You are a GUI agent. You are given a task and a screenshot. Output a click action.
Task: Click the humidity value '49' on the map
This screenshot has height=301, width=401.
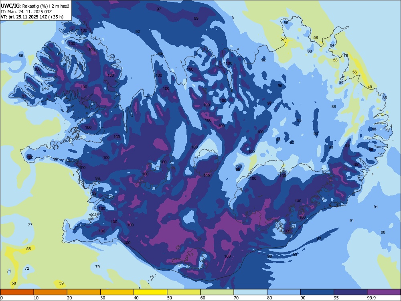[x=370, y=87]
